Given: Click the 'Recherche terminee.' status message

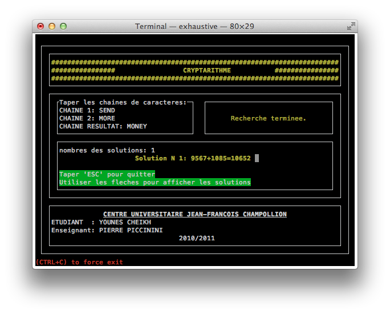Looking at the screenshot, I should point(268,118).
